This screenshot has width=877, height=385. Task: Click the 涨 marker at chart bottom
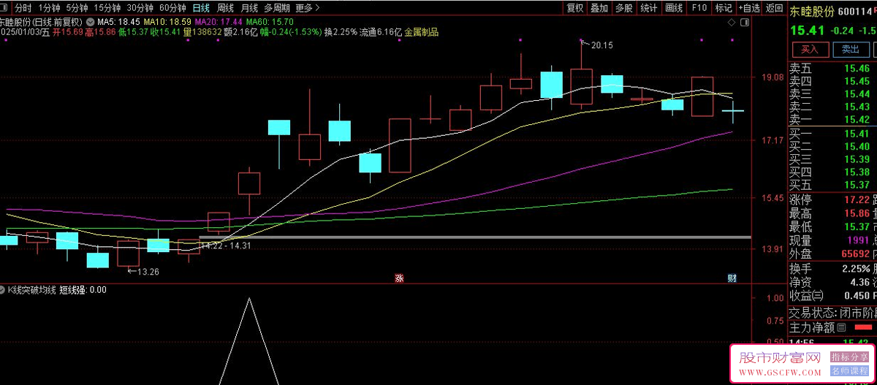click(400, 278)
